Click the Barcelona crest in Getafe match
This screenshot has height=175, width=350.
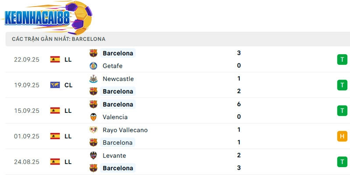[x=93, y=53]
